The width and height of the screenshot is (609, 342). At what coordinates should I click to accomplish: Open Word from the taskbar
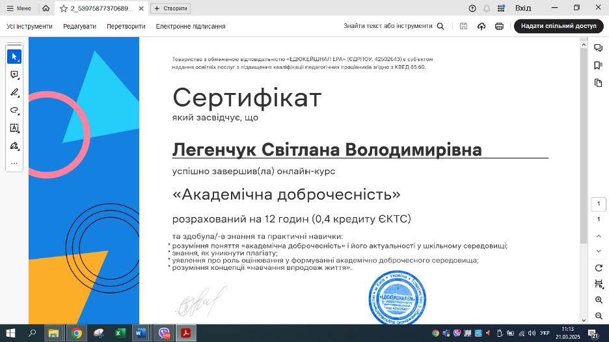(x=141, y=333)
